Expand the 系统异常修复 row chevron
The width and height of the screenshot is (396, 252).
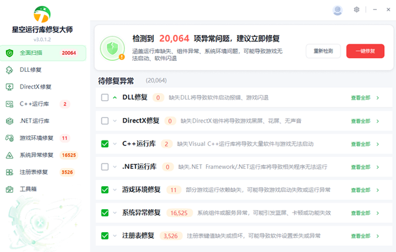point(115,213)
